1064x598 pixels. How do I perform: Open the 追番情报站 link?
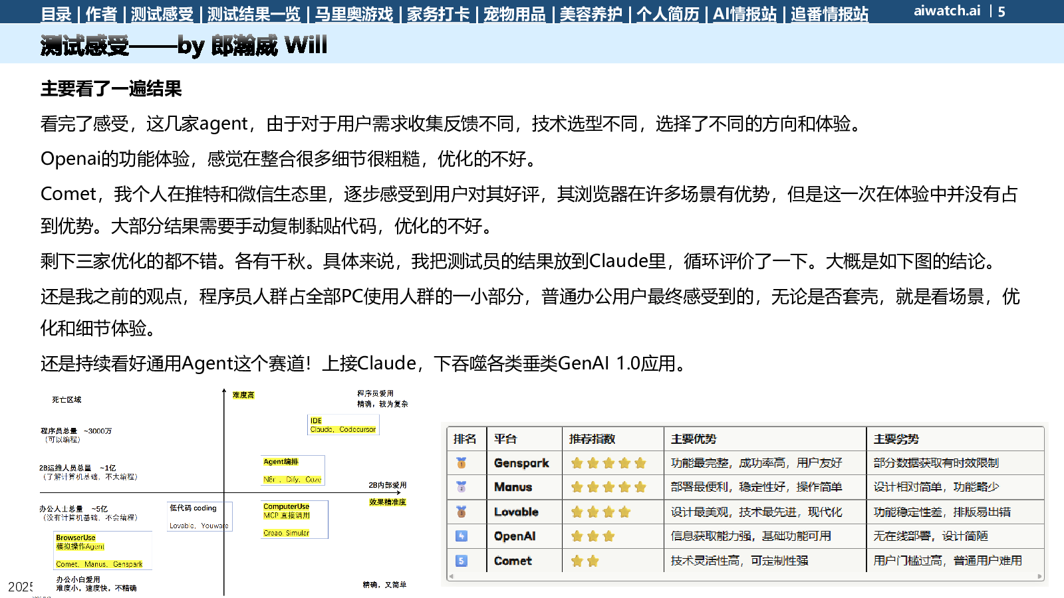[x=829, y=14]
